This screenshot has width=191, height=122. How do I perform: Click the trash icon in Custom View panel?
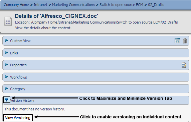coord(185,41)
